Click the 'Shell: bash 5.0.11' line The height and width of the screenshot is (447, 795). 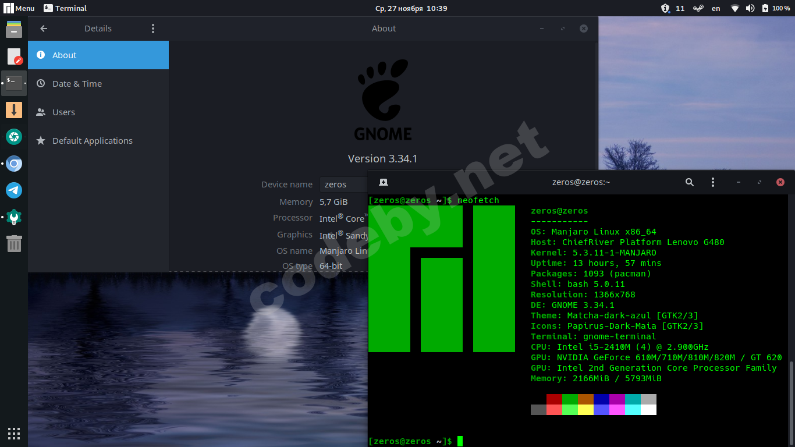[x=578, y=284]
